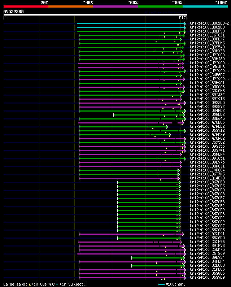
Task: Click the UniRef100_B9HXZ3 hit name
Action: click(x=207, y=51)
